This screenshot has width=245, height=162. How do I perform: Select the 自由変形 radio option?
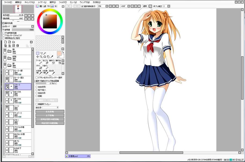[37, 87]
